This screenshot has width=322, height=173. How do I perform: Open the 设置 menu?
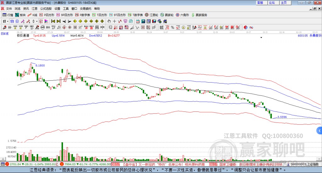(x=57, y=8)
